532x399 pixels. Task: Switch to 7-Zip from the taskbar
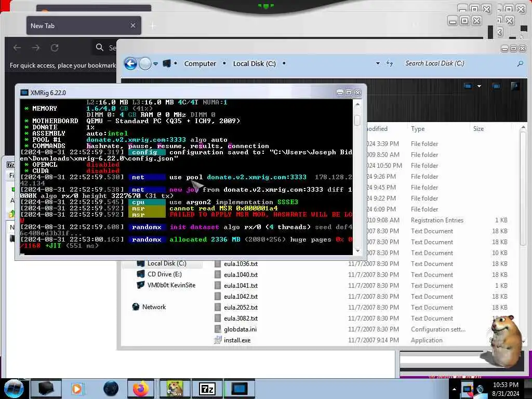207,389
